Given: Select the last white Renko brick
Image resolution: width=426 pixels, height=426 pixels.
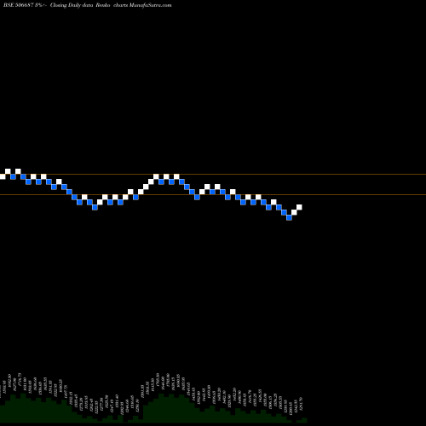Looking at the screenshot, I should [299, 207].
